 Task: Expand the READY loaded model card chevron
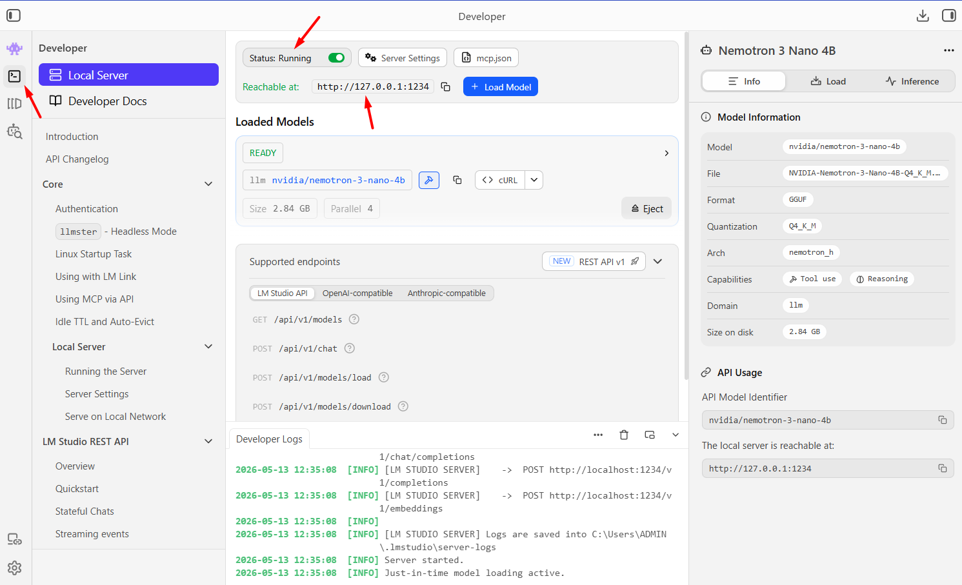(666, 153)
